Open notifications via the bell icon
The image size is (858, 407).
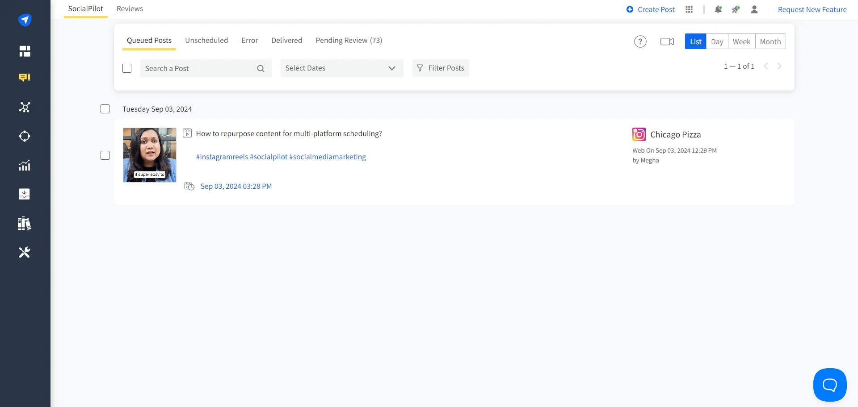pos(718,9)
